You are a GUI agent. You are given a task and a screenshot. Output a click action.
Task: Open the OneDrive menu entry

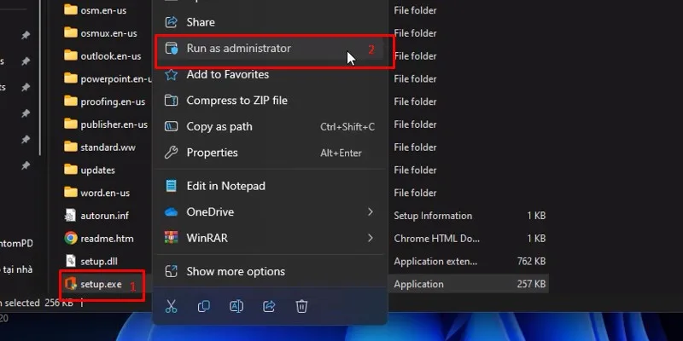click(x=270, y=212)
